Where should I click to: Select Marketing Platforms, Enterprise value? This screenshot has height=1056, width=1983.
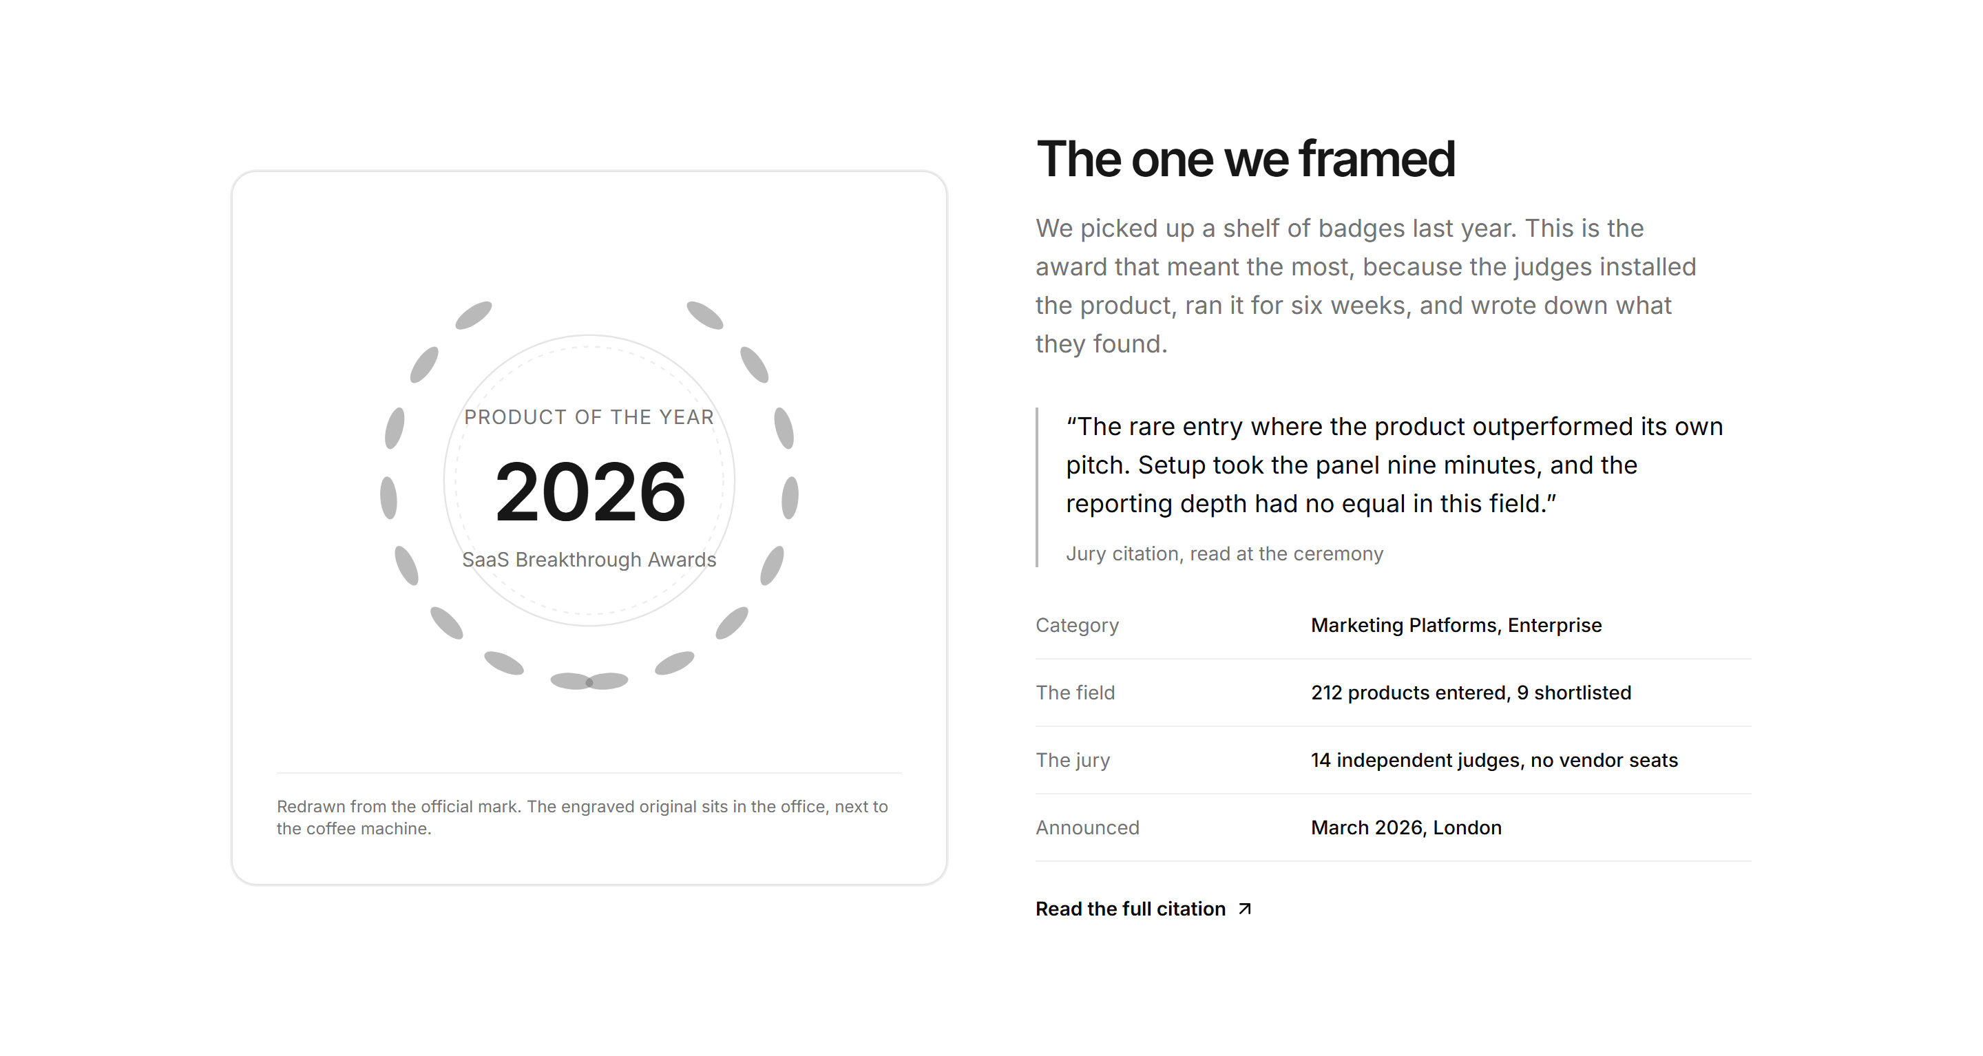pos(1456,625)
